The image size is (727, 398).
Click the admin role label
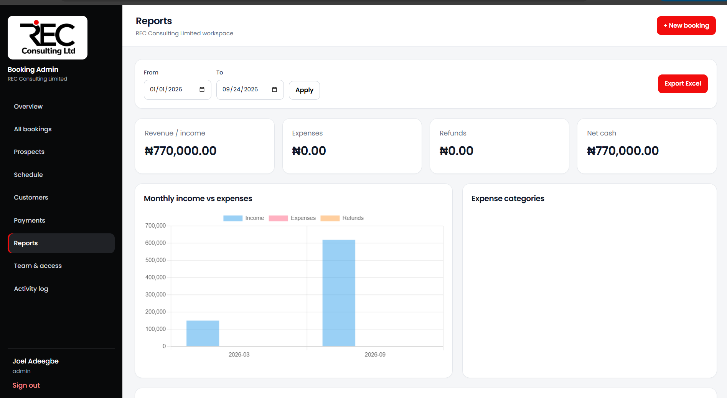[21, 371]
